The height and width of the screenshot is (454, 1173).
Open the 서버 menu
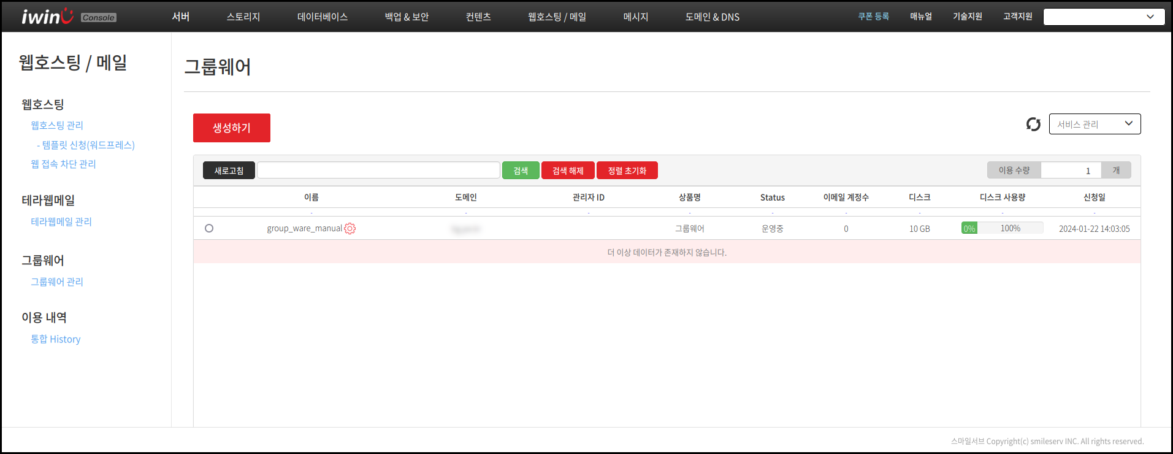tap(180, 17)
